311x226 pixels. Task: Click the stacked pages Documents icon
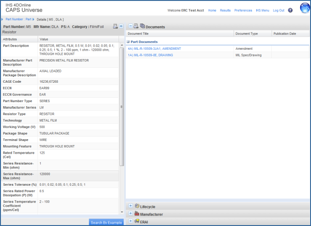click(x=143, y=26)
